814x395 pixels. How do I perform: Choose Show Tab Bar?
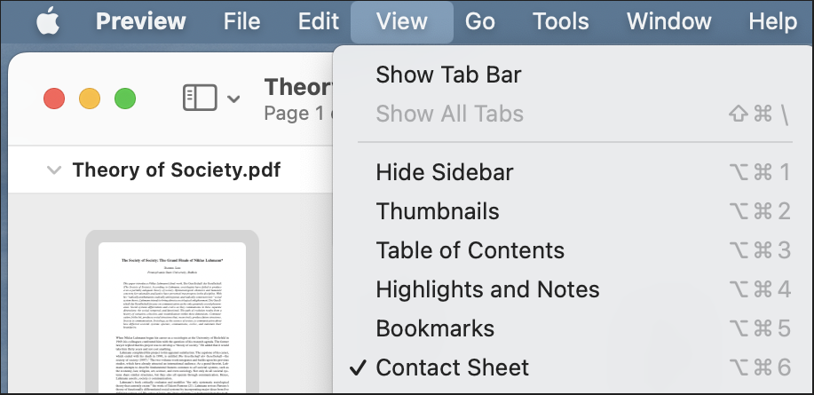pos(574,75)
